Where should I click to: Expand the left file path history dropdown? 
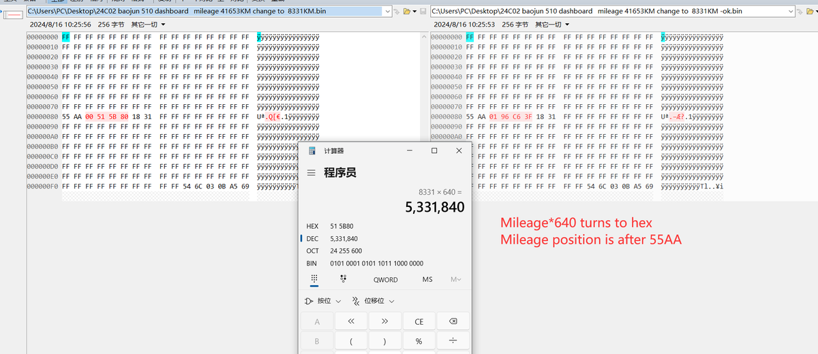[x=388, y=12]
